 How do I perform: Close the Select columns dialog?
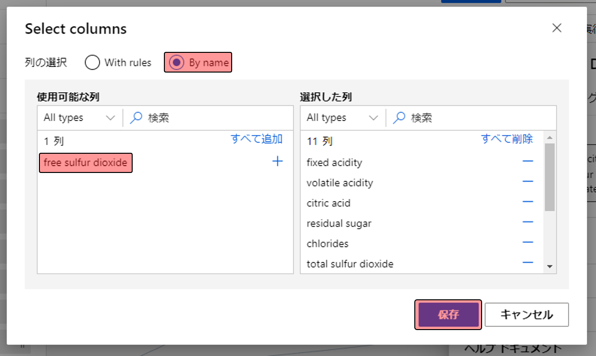pos(557,28)
